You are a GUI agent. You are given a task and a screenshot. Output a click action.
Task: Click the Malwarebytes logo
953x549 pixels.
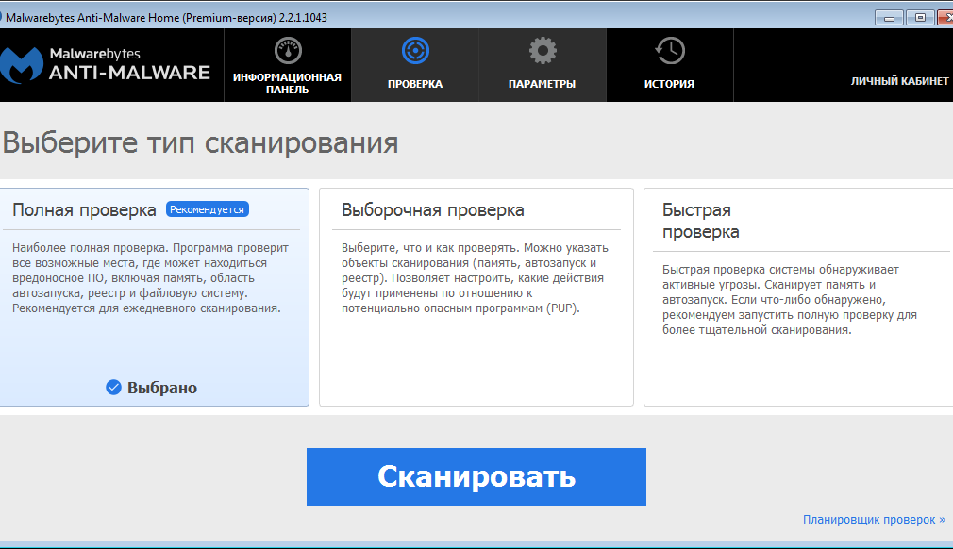pos(105,64)
